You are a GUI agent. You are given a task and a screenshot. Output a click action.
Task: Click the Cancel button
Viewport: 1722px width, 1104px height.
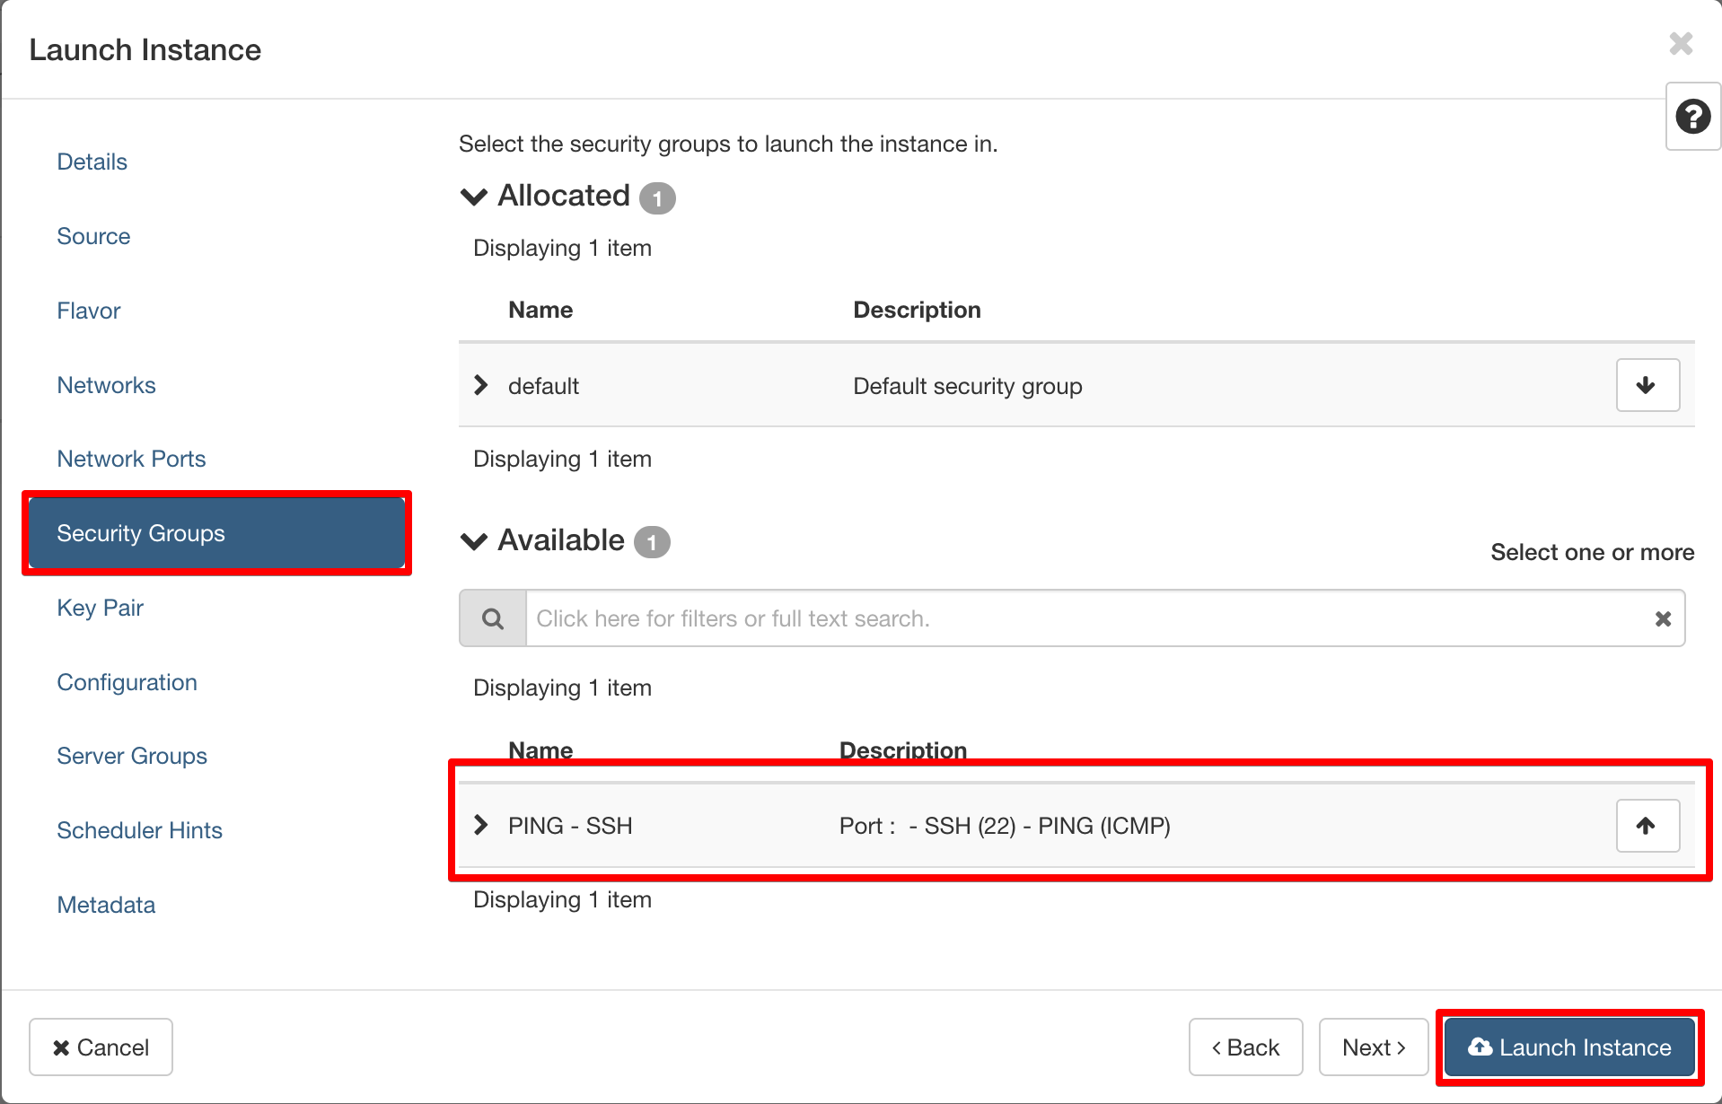tap(101, 1047)
